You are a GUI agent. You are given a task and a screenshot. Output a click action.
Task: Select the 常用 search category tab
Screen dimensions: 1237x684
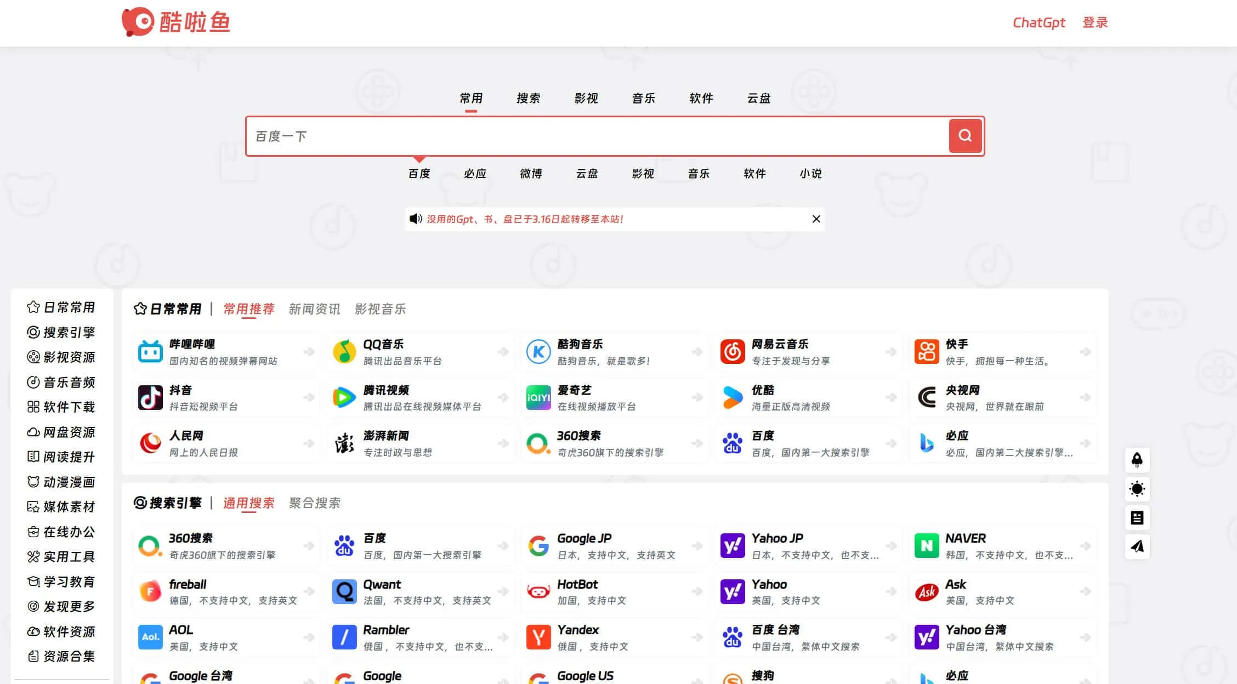coord(471,98)
